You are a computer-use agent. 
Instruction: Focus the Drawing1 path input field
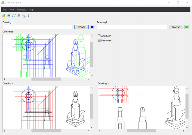[x=38, y=27]
